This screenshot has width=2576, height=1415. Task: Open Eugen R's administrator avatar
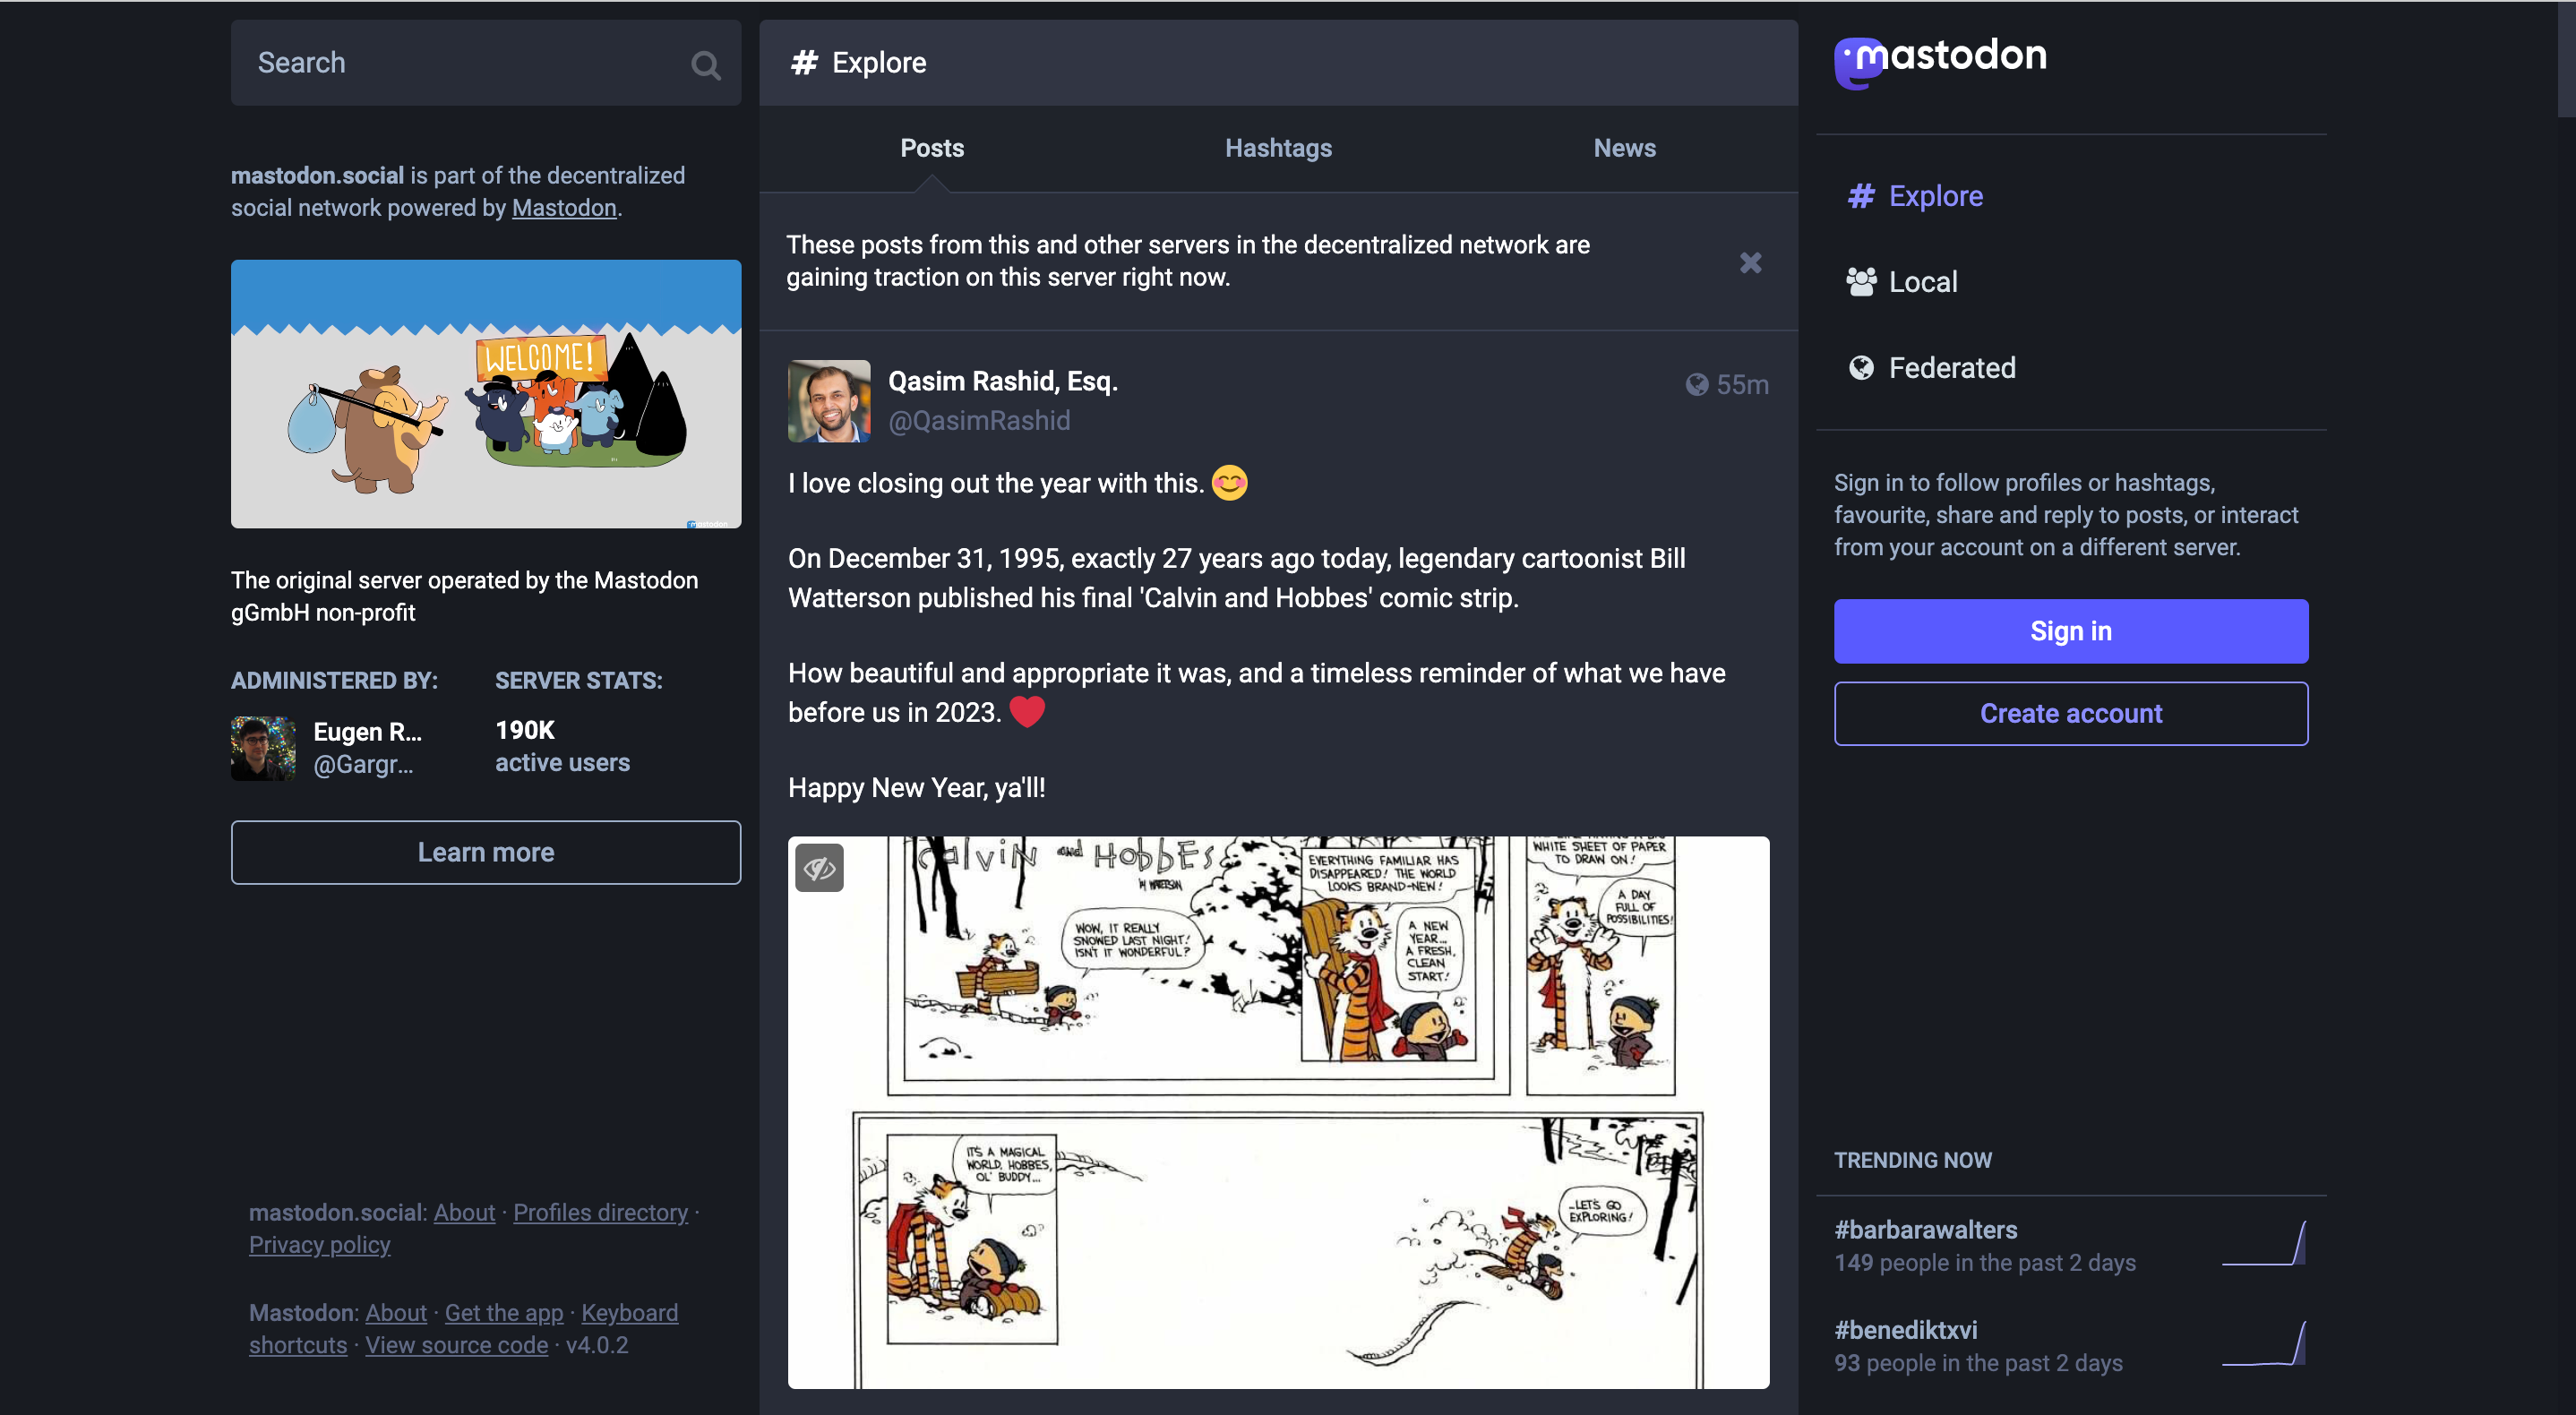pos(263,747)
